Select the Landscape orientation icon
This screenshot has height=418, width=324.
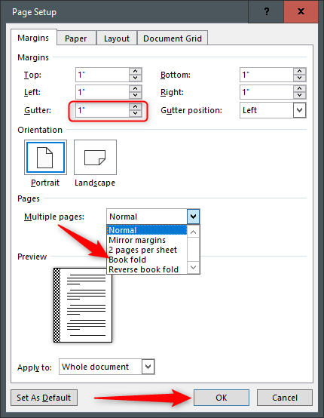(x=95, y=157)
